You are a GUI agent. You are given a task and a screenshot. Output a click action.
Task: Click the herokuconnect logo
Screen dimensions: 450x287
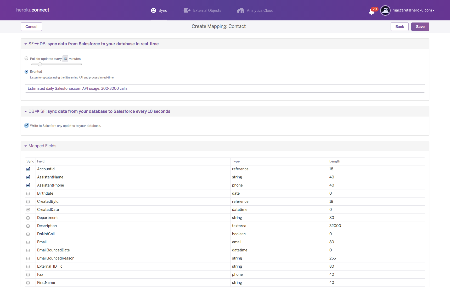tap(32, 10)
